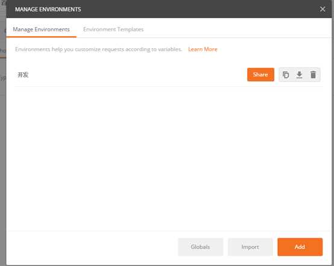Close the Manage Environments dialog
This screenshot has height=266, width=334.
click(323, 9)
